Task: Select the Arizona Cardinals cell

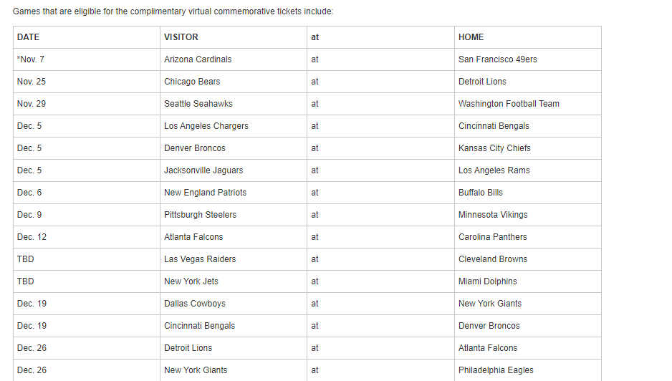Action: [x=234, y=59]
